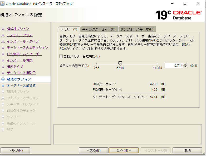This screenshot has width=206, height=156.
Task: Jump to the システム・クラス step
Action: (x=19, y=35)
